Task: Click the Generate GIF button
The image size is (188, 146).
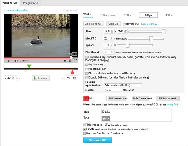Action: coord(97,140)
